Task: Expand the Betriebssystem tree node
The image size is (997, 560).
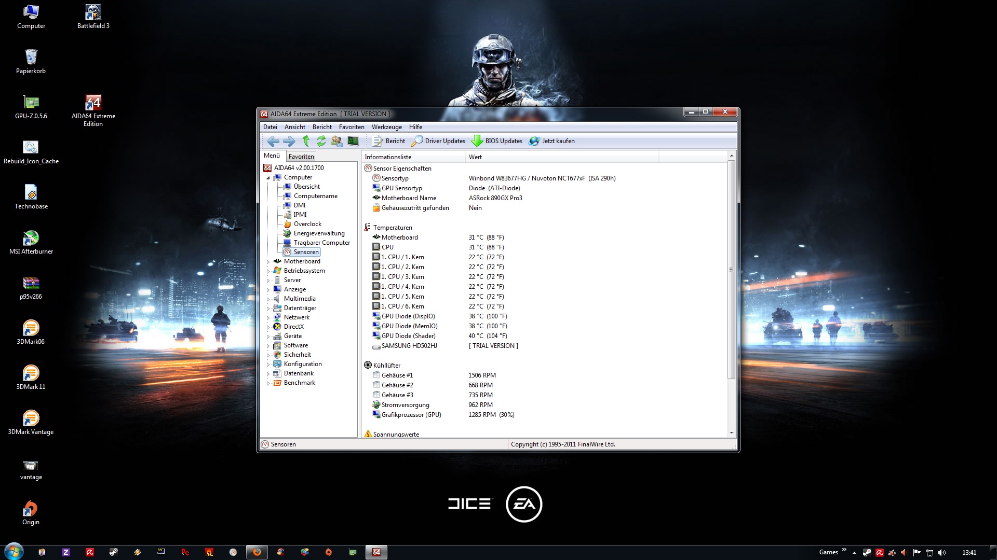Action: [x=268, y=271]
